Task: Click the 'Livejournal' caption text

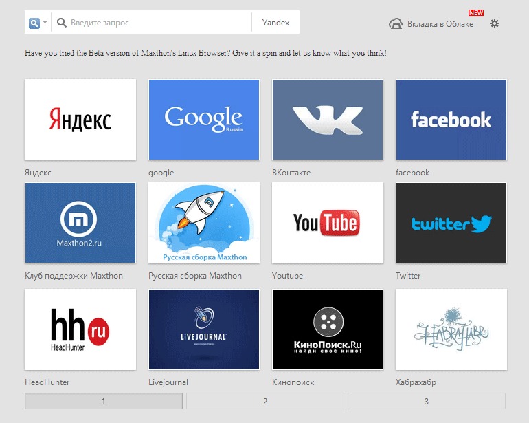Action: pos(168,382)
